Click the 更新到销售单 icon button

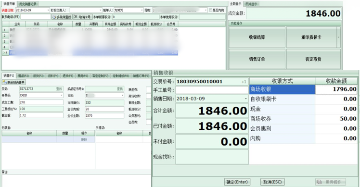[x=14, y=82]
